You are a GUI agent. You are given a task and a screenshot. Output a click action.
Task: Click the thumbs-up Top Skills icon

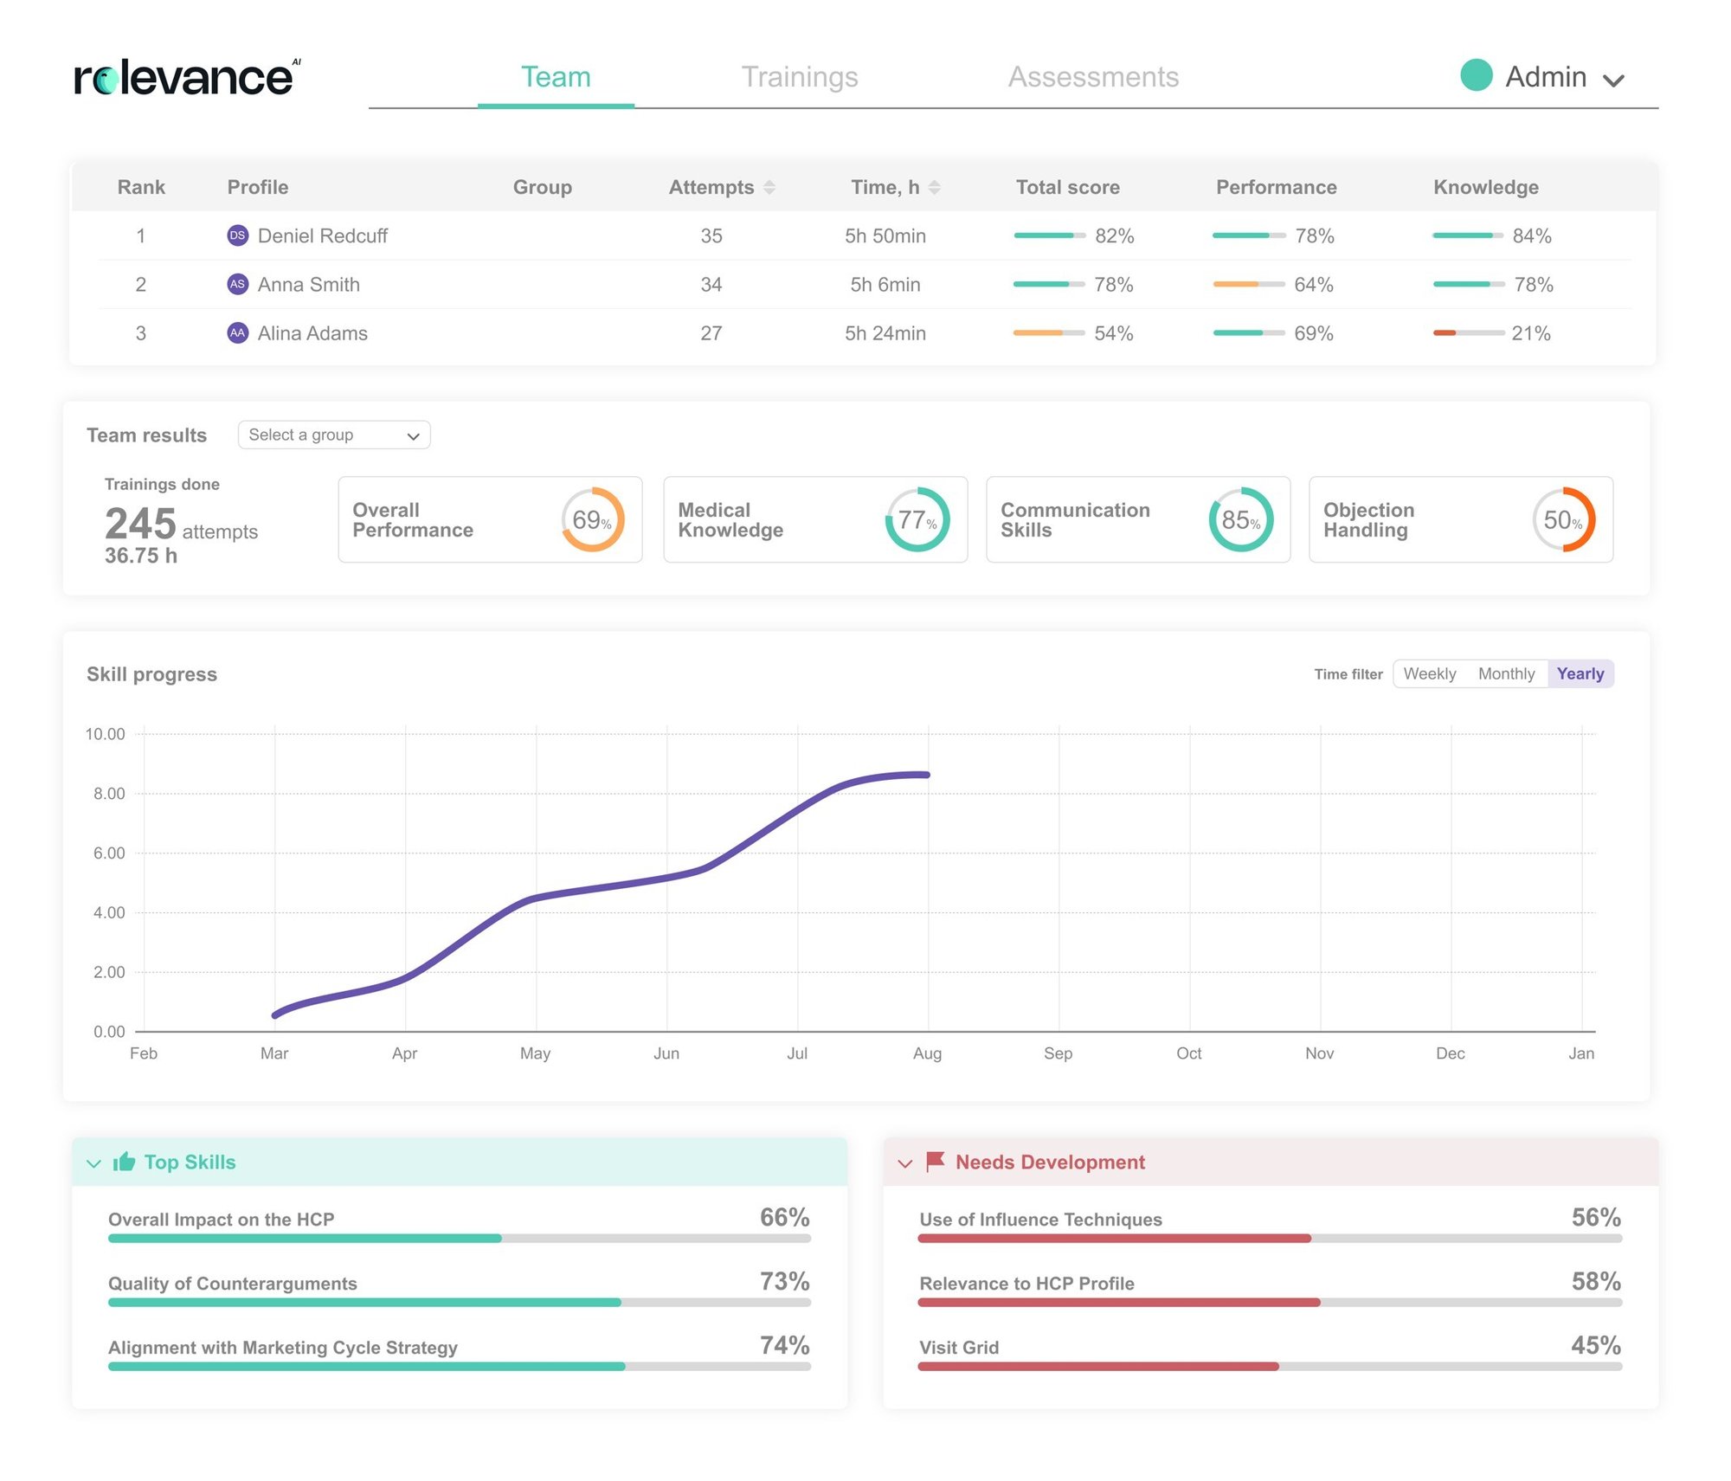coord(124,1162)
